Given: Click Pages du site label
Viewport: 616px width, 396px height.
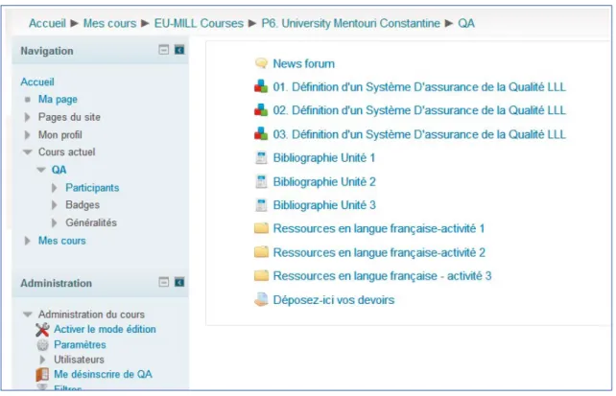Looking at the screenshot, I should 69,117.
